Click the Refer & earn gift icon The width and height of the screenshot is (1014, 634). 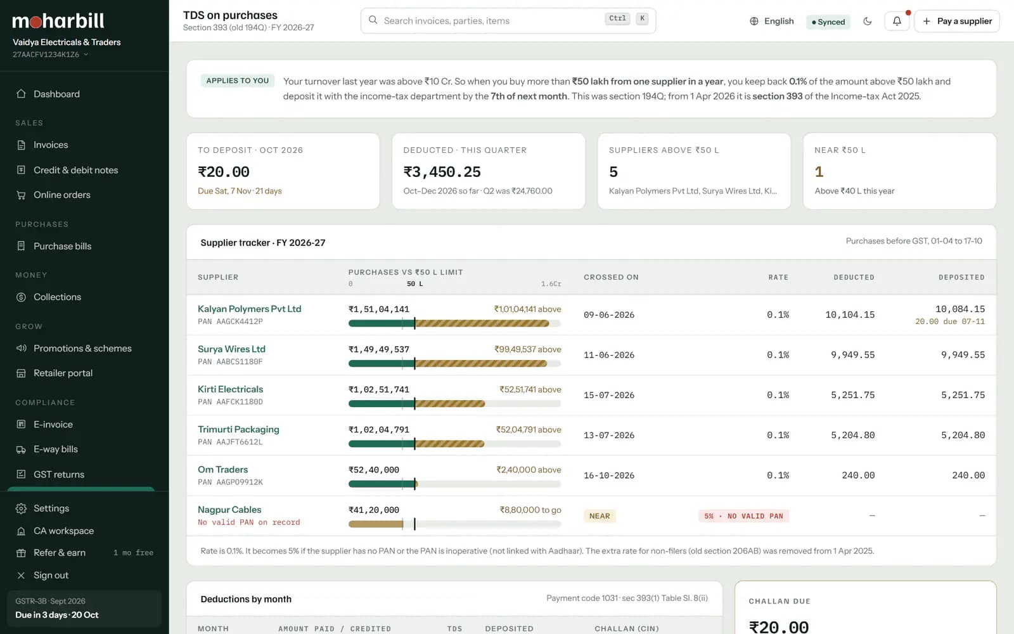(x=21, y=553)
